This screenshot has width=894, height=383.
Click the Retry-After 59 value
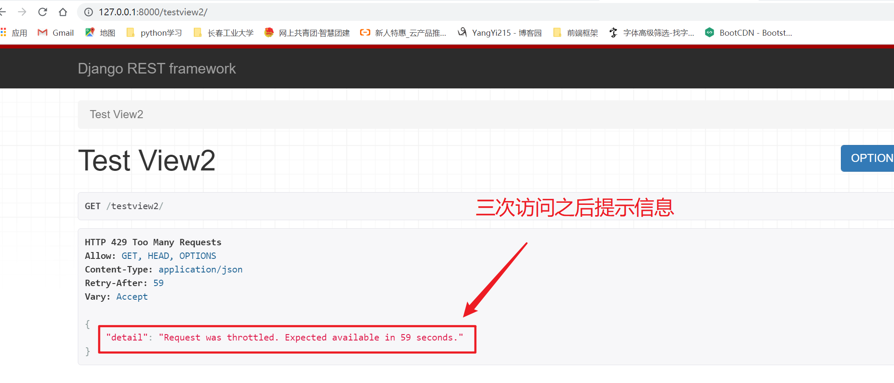click(x=159, y=283)
